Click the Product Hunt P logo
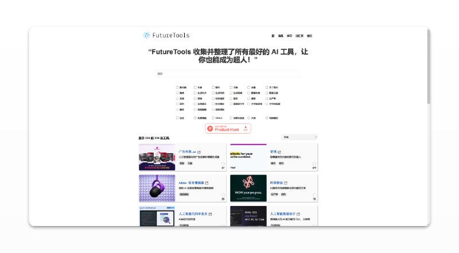459x253 pixels. click(210, 129)
